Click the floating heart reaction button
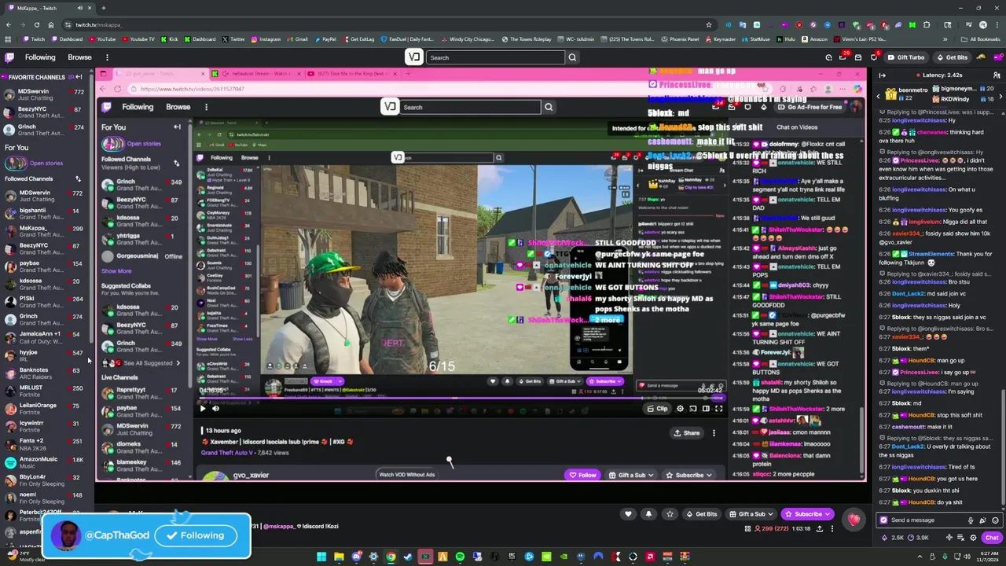Image resolution: width=1006 pixels, height=566 pixels. [854, 519]
